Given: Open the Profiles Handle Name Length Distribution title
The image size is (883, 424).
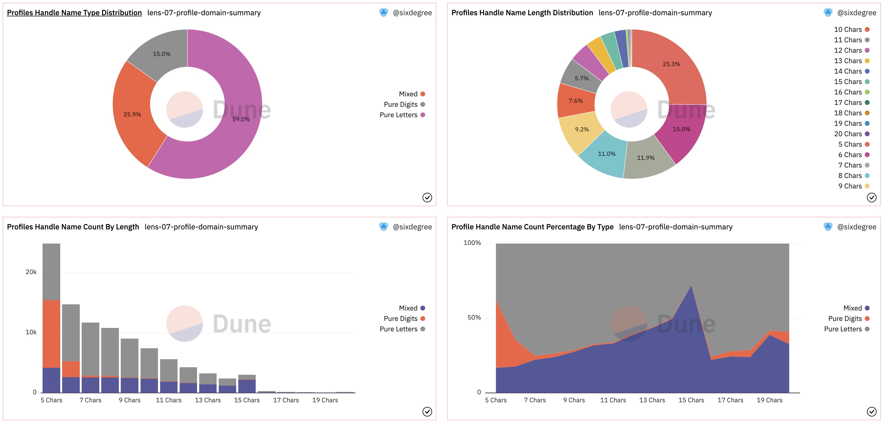Looking at the screenshot, I should coord(522,13).
